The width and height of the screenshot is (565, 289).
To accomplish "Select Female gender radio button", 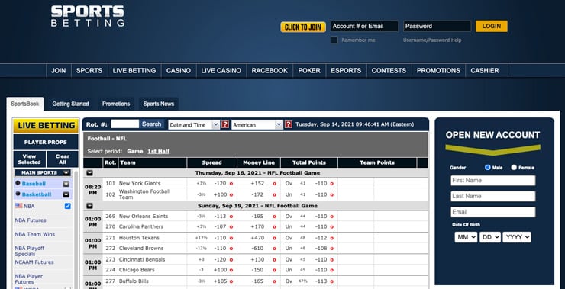I will point(514,167).
